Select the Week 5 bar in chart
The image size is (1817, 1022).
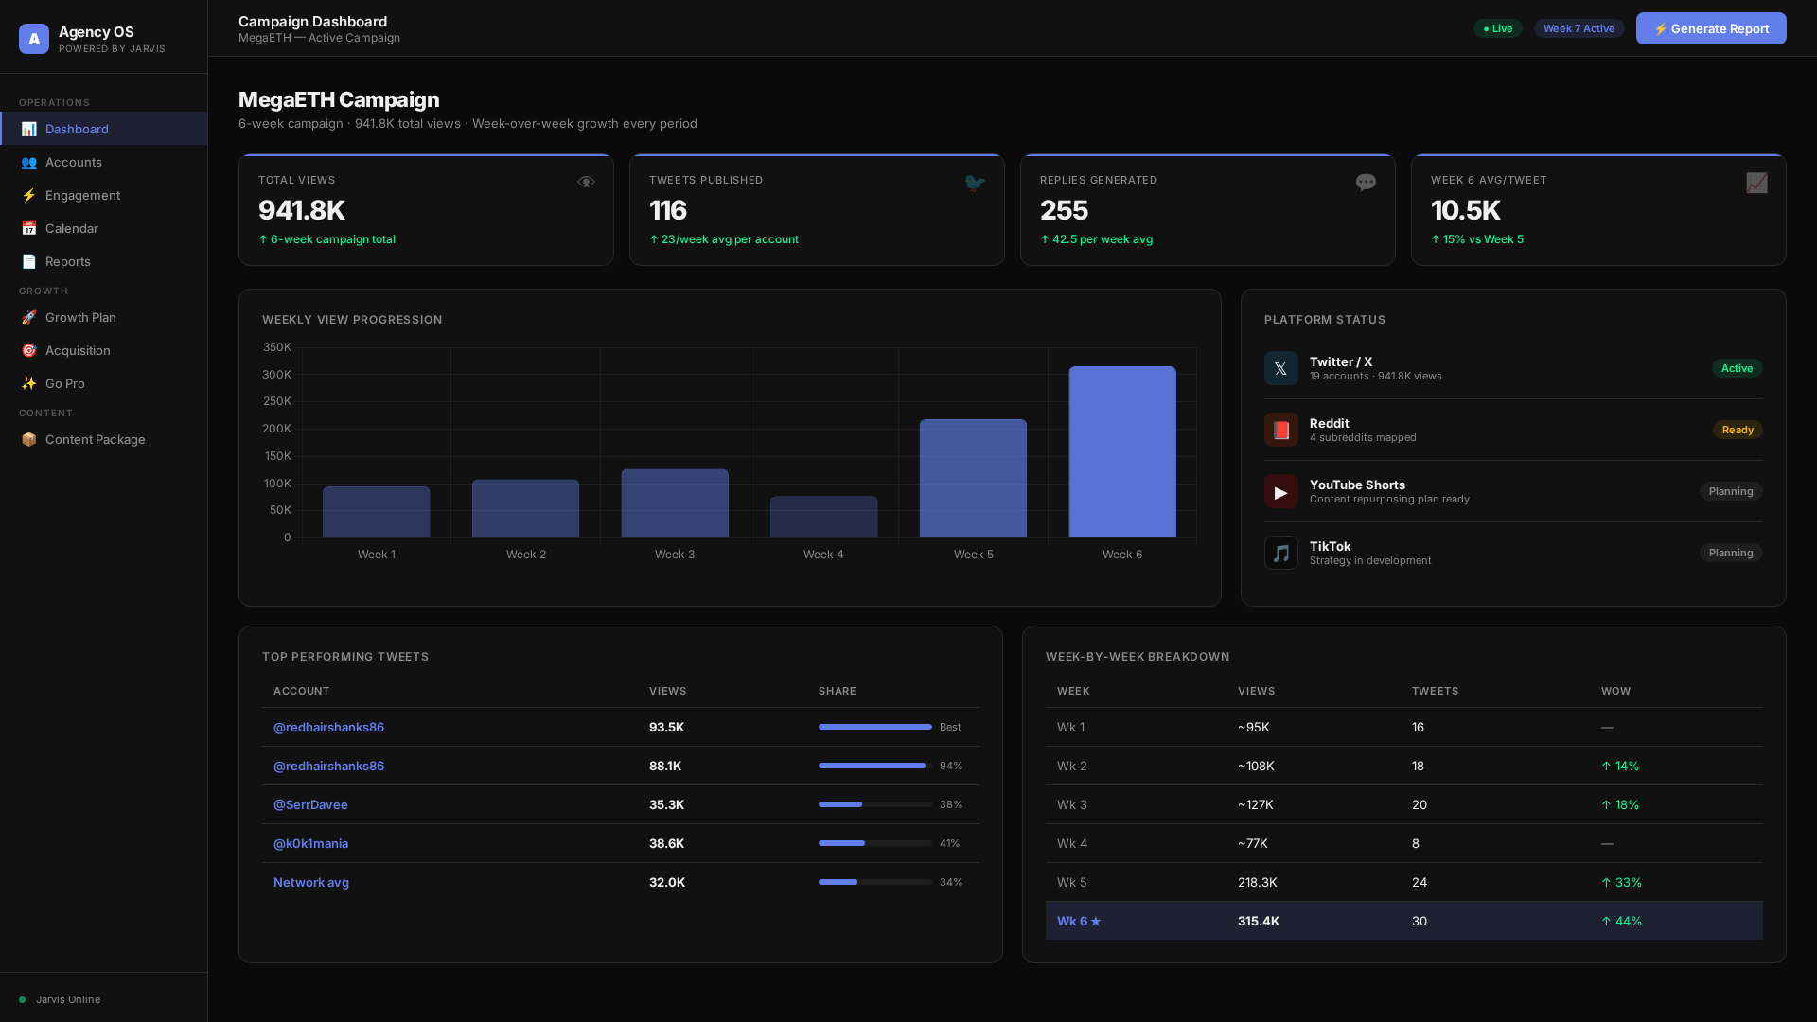(x=973, y=478)
